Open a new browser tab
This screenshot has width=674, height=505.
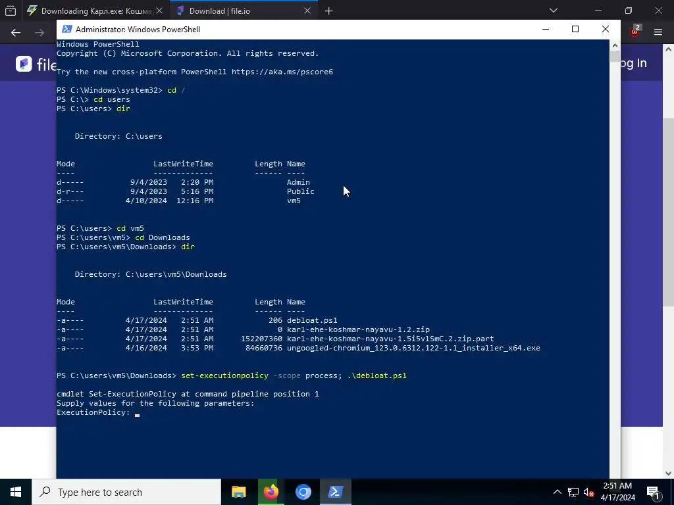[329, 11]
